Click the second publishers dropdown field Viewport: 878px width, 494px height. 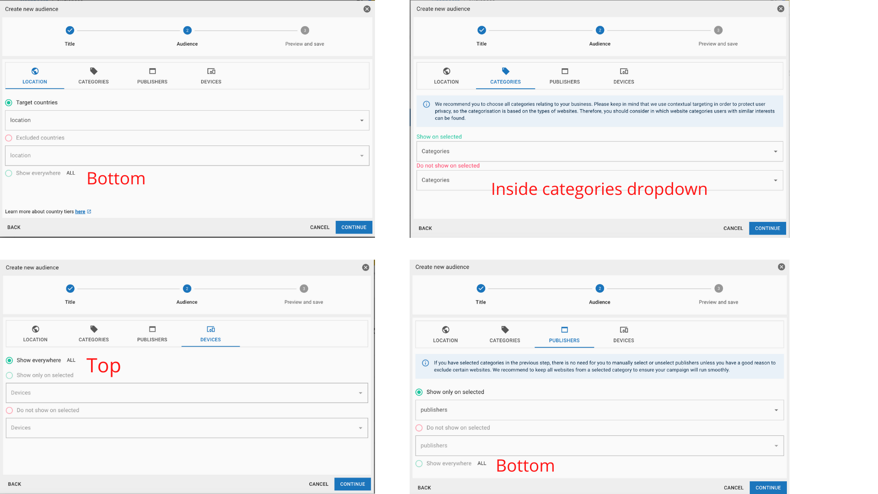click(599, 446)
